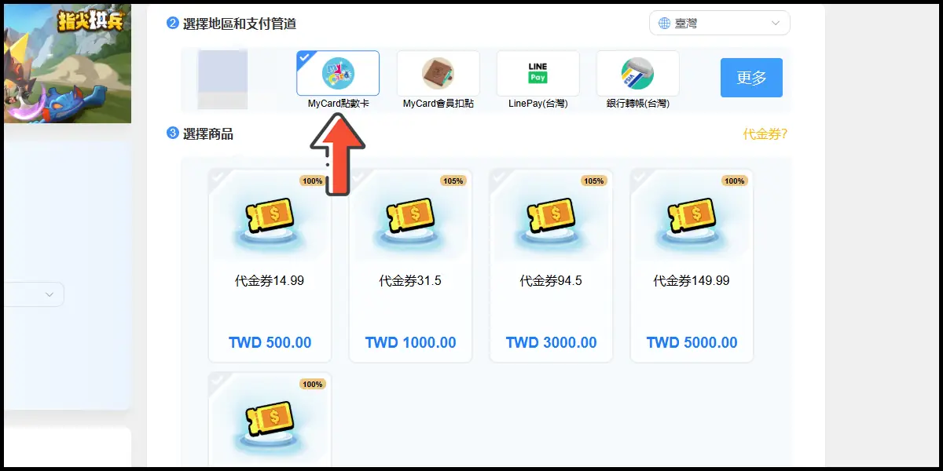
Task: Open the dropdown in the left panel
Action: (32, 294)
